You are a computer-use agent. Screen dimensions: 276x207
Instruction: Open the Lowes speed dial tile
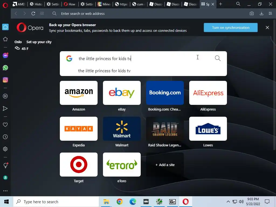pyautogui.click(x=208, y=129)
